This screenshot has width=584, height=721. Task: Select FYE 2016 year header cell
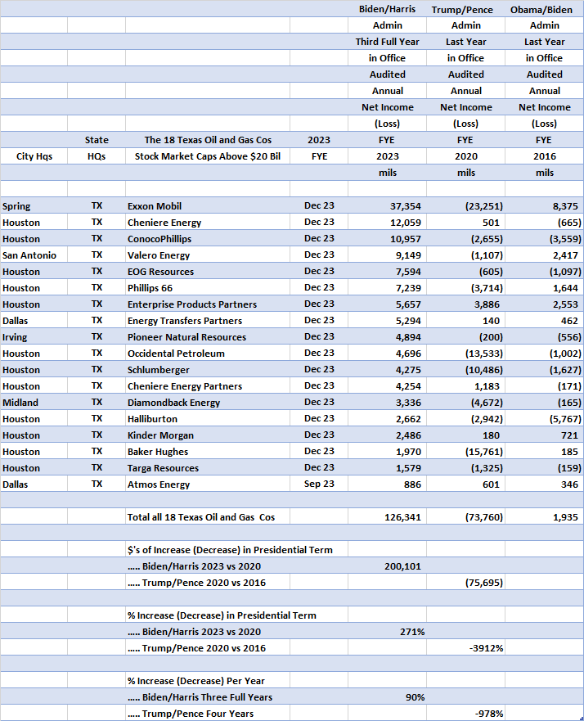(x=544, y=156)
